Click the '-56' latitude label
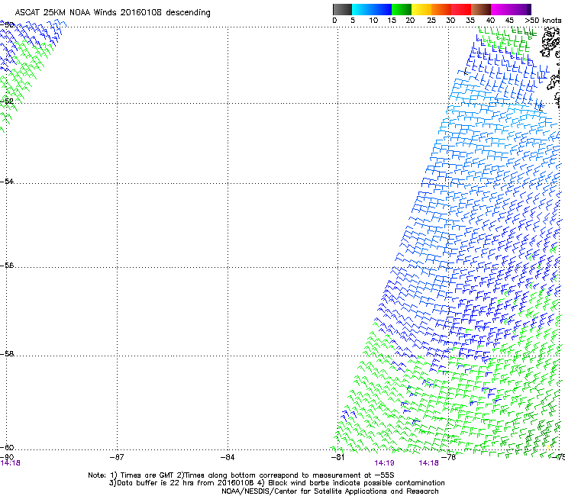This screenshot has width=565, height=496. 7,265
